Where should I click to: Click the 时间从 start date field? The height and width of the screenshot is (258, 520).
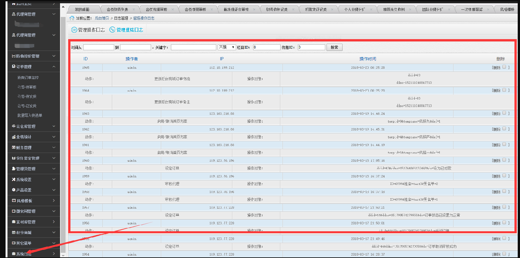(x=99, y=47)
